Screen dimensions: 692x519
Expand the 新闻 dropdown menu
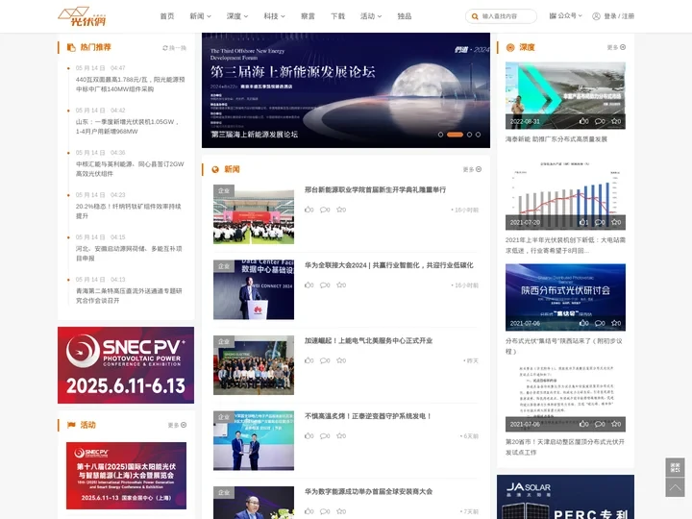coord(200,16)
